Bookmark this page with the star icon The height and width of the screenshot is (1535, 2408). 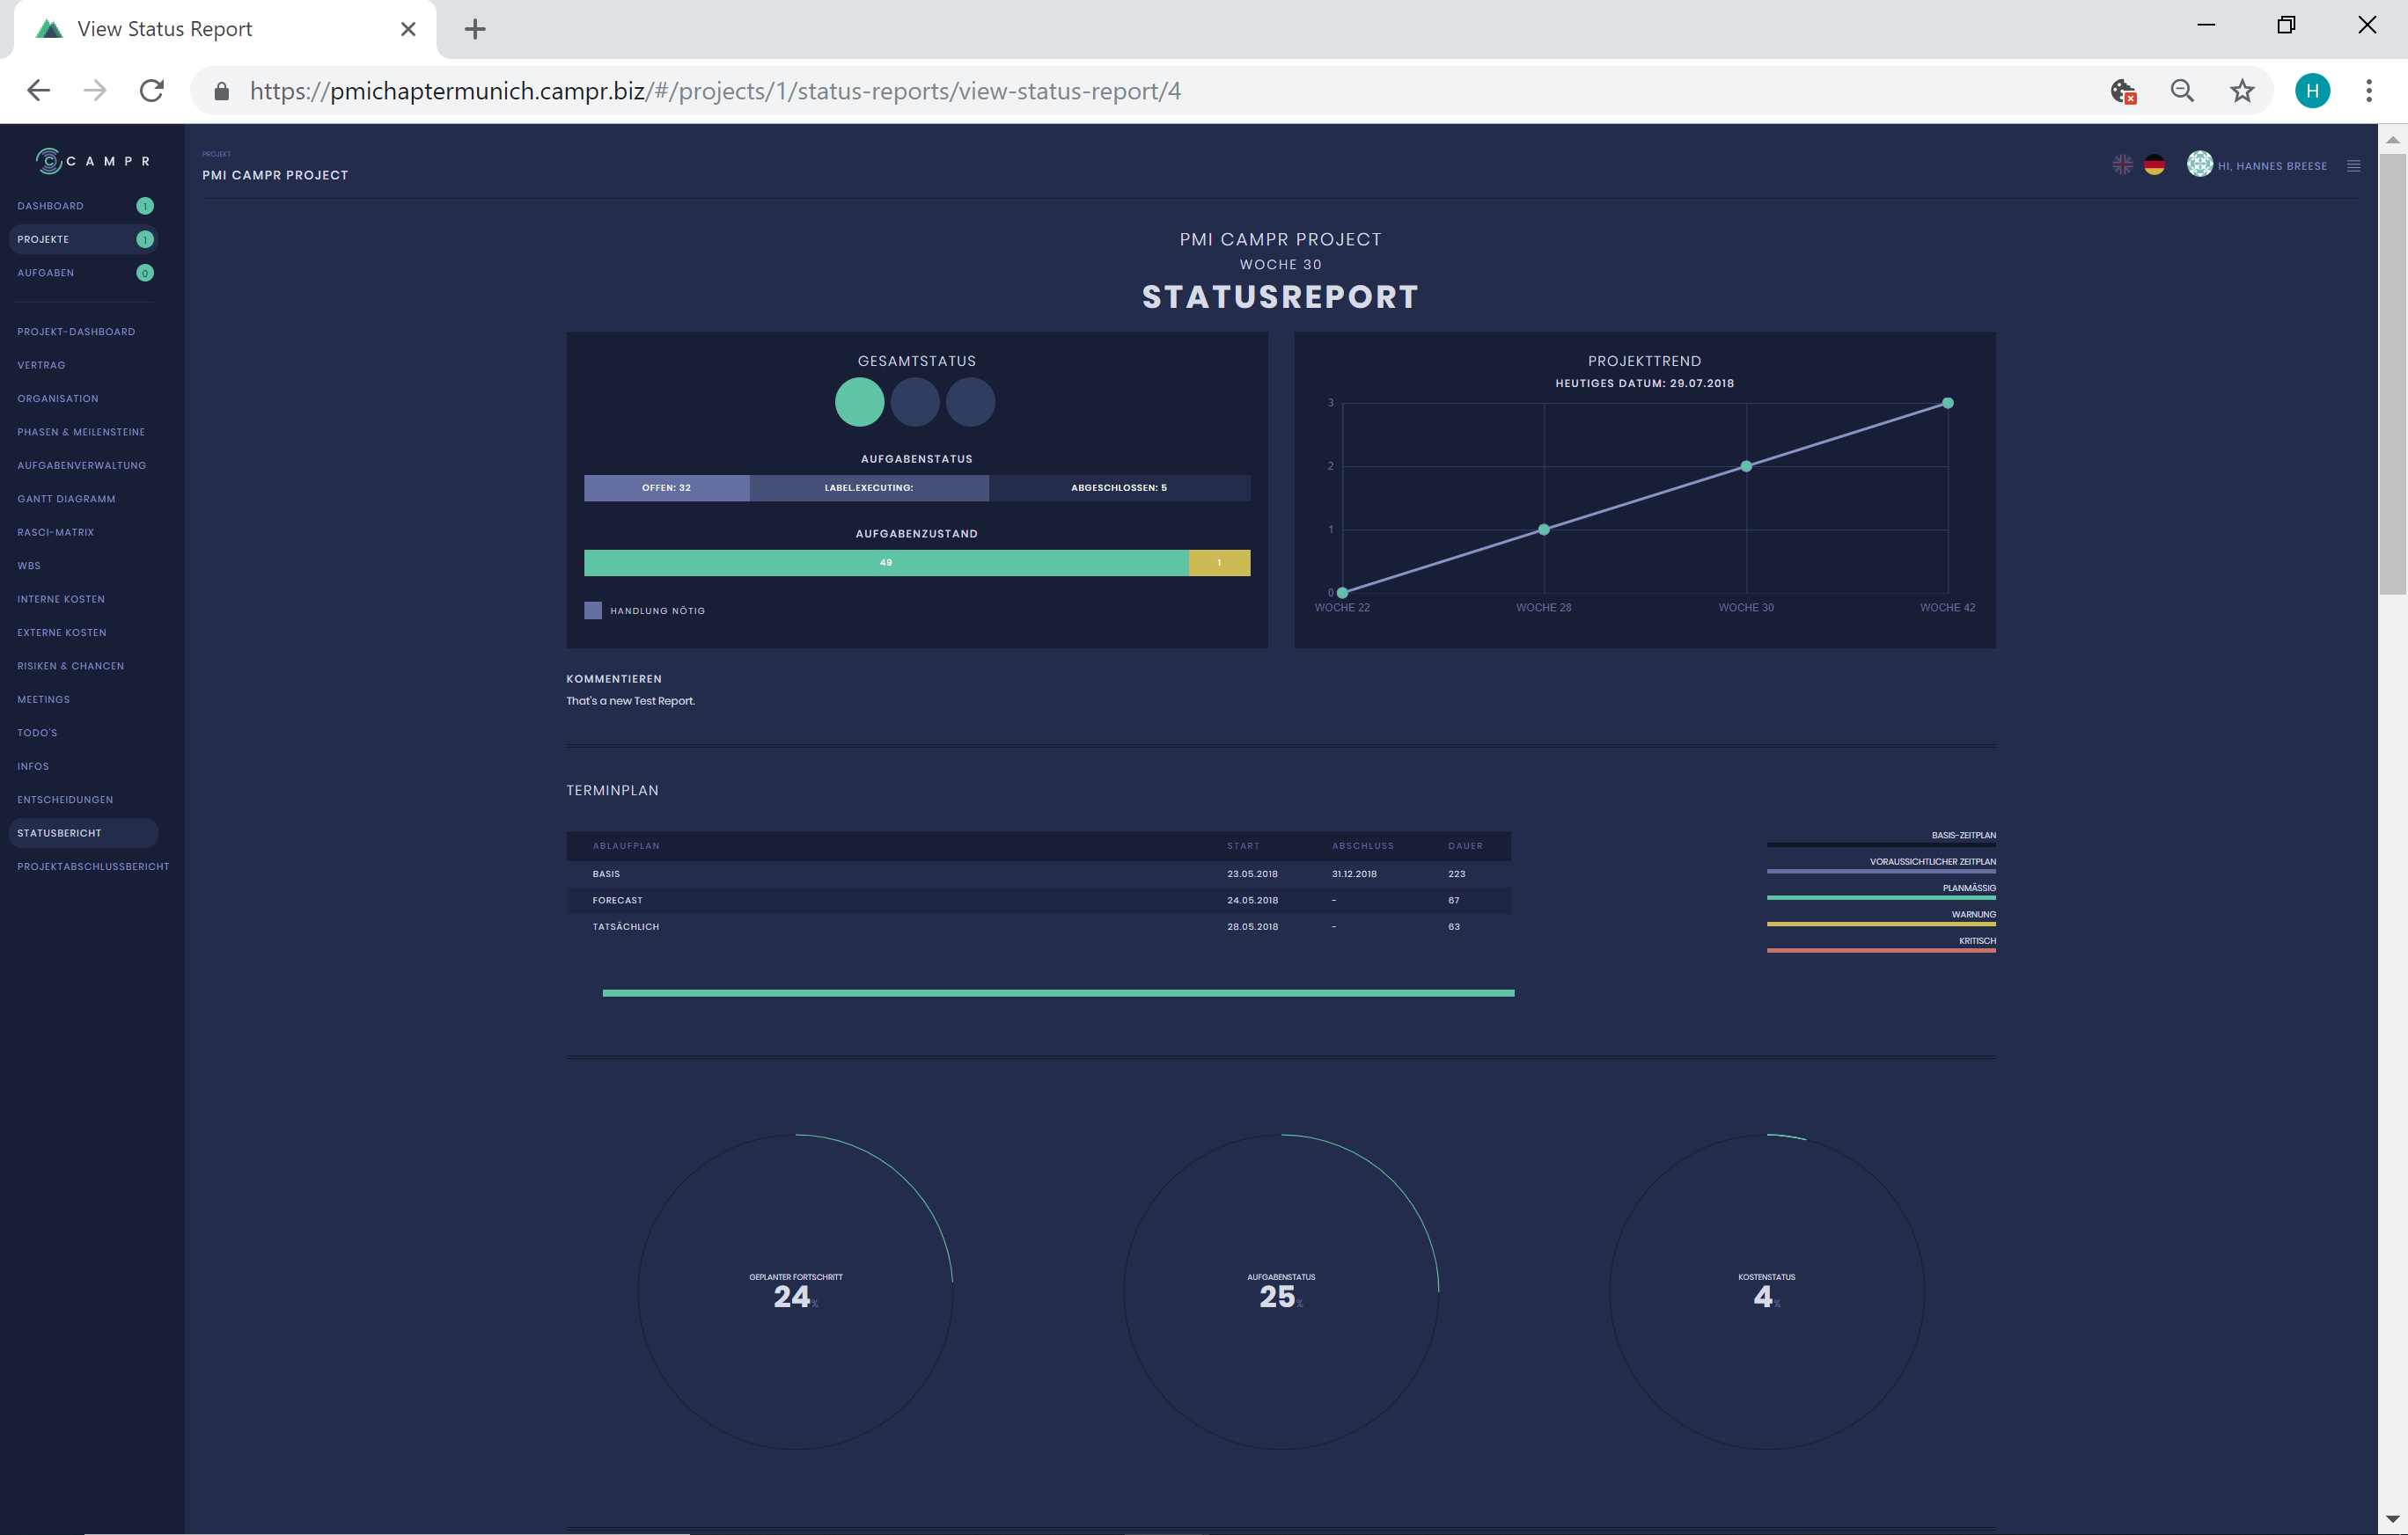pyautogui.click(x=2242, y=91)
